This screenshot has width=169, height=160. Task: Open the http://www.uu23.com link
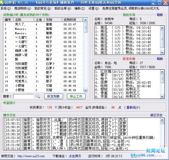[x=31, y=156]
